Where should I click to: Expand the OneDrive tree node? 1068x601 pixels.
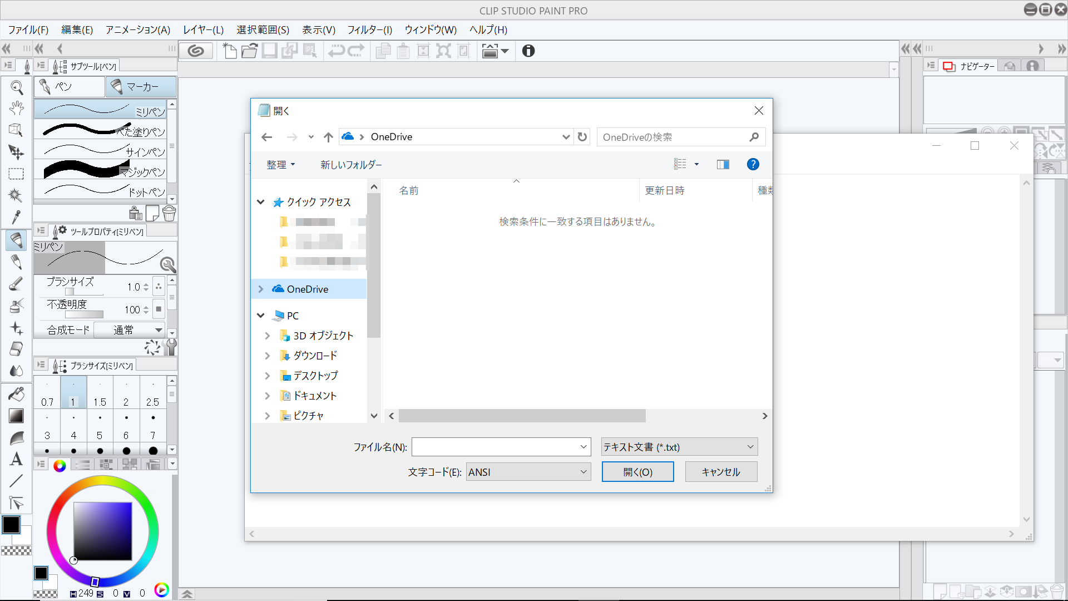pos(261,289)
